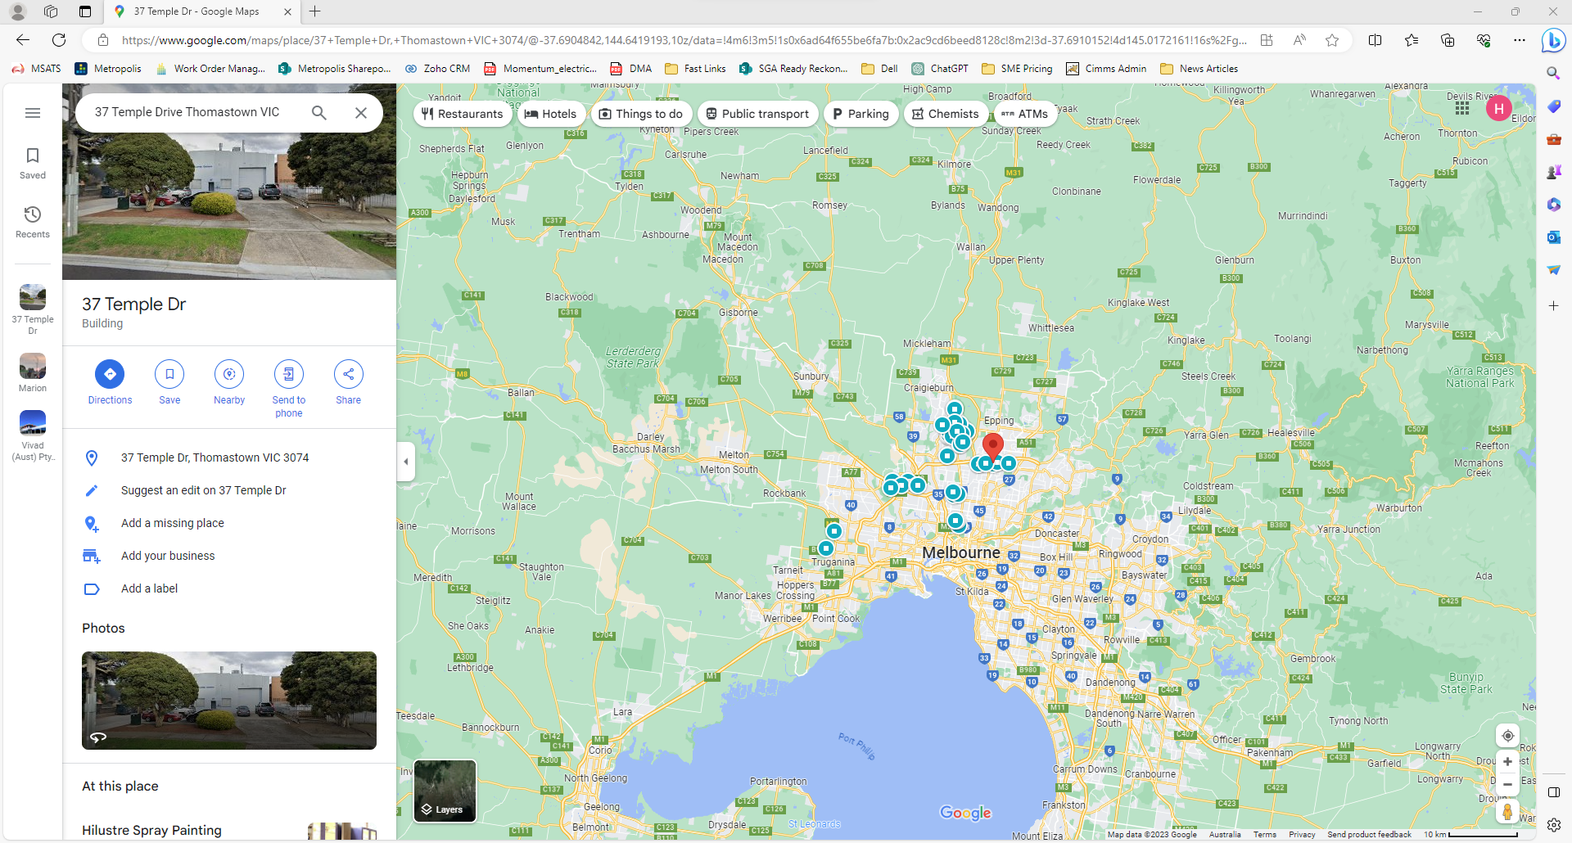Open browser split screen icon
The height and width of the screenshot is (843, 1572).
point(1375,40)
